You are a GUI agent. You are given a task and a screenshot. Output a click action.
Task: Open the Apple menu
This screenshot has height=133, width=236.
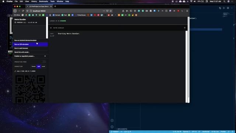pos(3,1)
